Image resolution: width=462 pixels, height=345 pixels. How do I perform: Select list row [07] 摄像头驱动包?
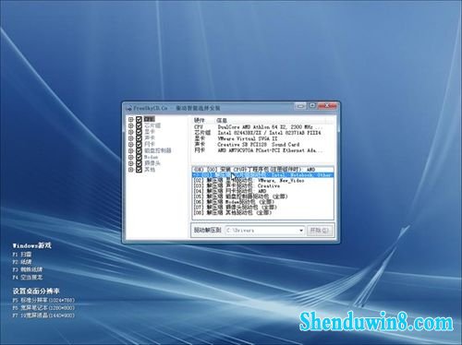coord(262,208)
